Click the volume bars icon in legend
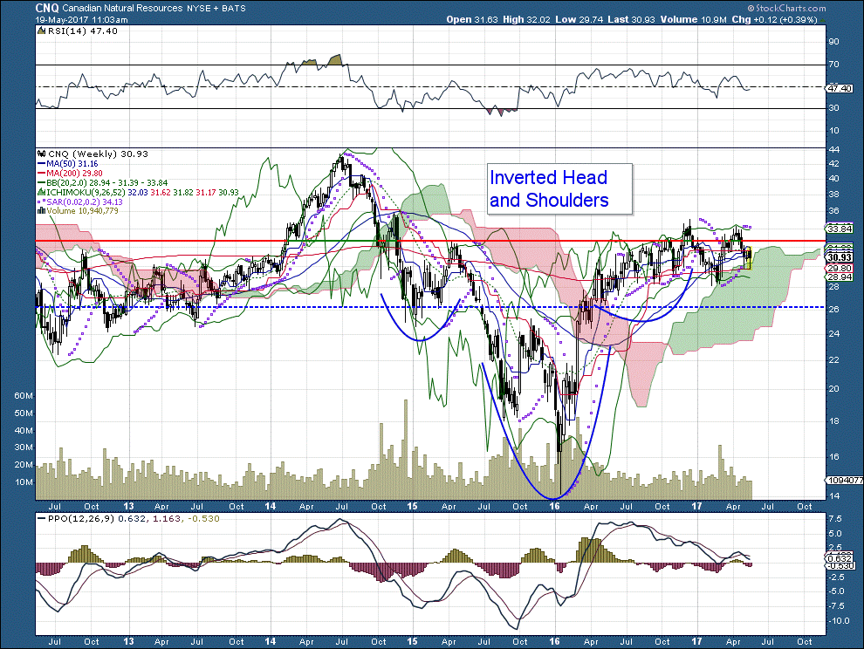The width and height of the screenshot is (864, 649). (42, 211)
